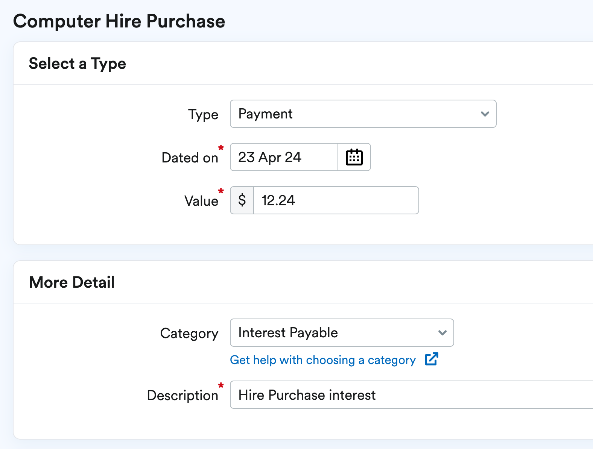The height and width of the screenshot is (449, 593).
Task: Click the Category dropdown chevron arrow
Action: tap(442, 333)
